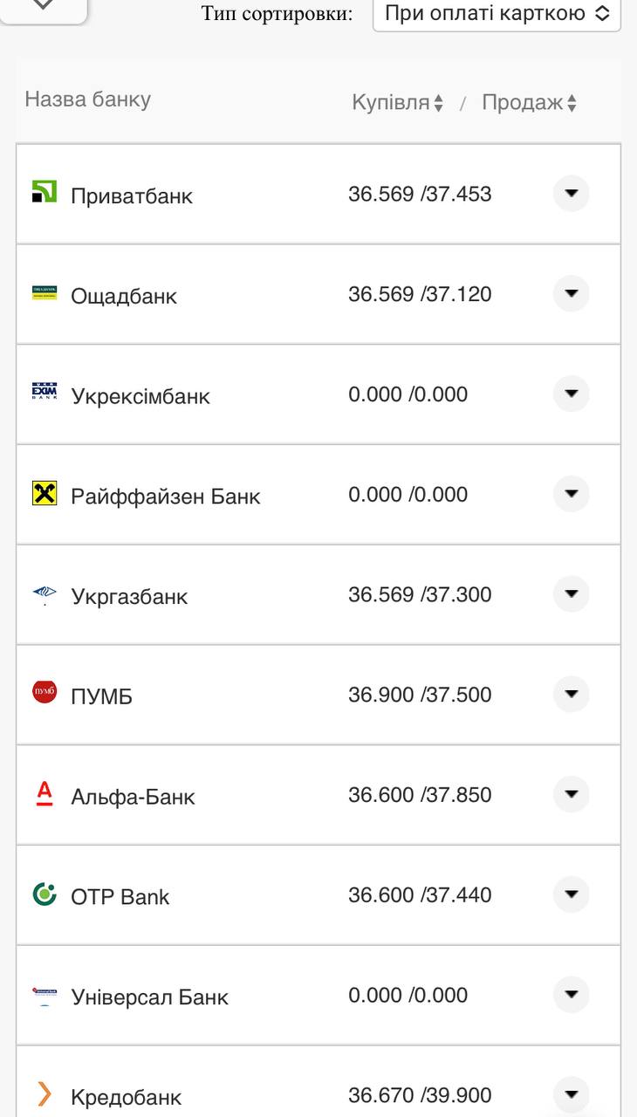Click the Альфа-Банк red A logo
Image resolution: width=637 pixels, height=1117 pixels.
click(x=45, y=793)
